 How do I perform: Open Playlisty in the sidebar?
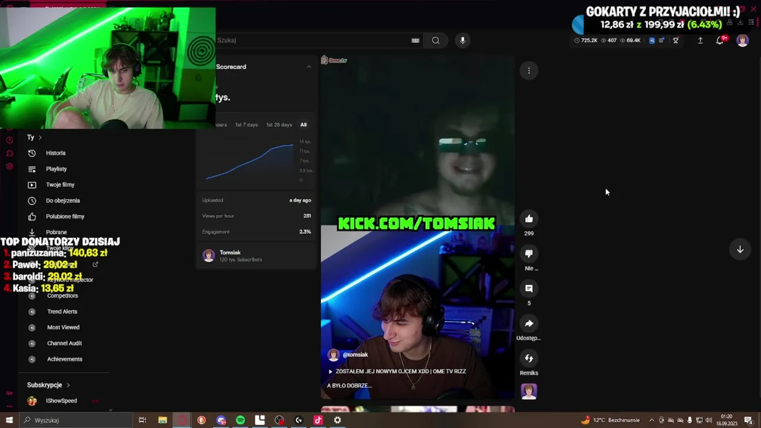(x=56, y=169)
